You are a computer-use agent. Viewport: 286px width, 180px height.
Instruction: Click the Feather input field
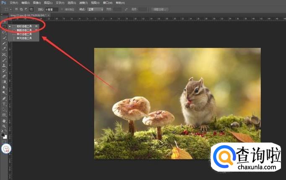52,9
